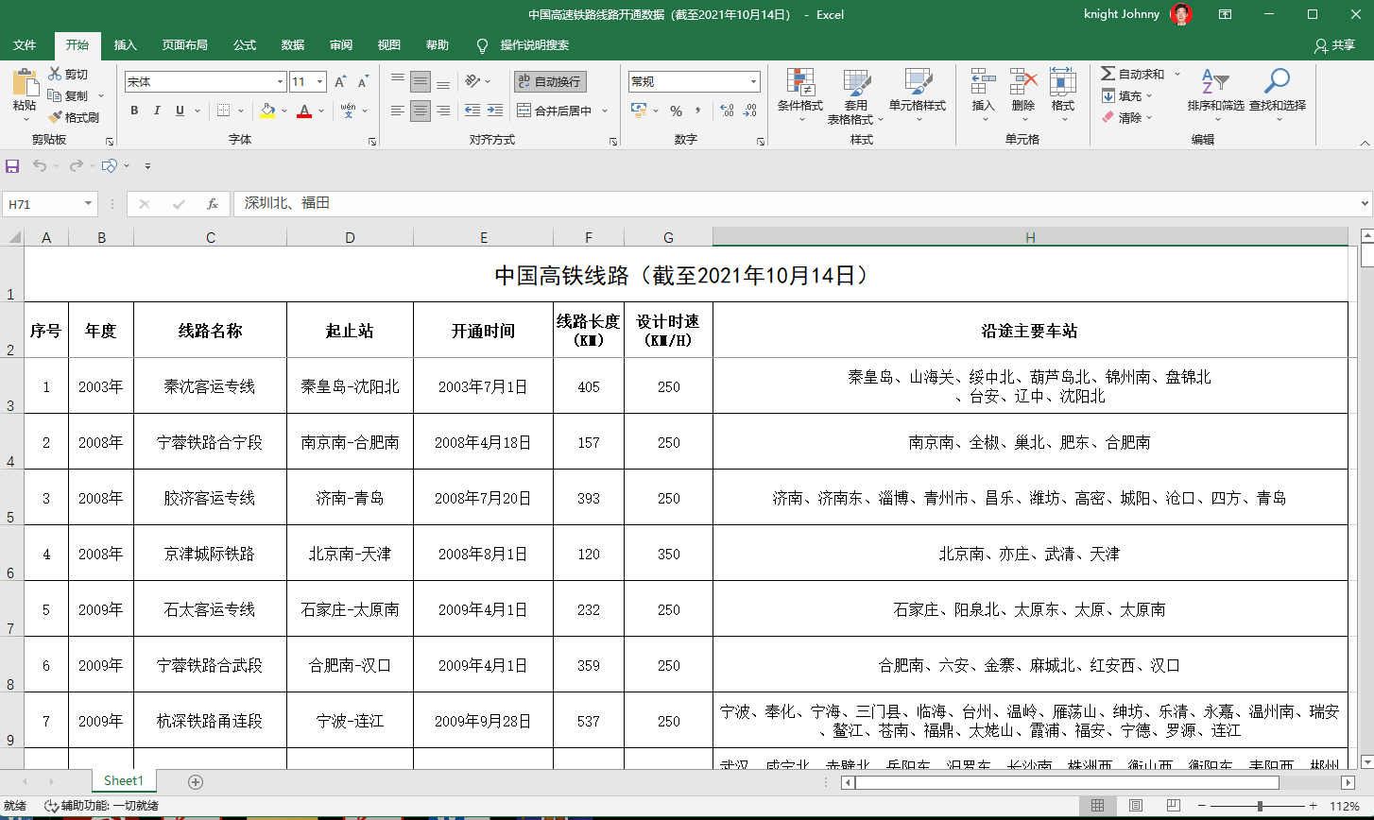Add a new sheet with plus icon
The image size is (1374, 820).
[196, 781]
